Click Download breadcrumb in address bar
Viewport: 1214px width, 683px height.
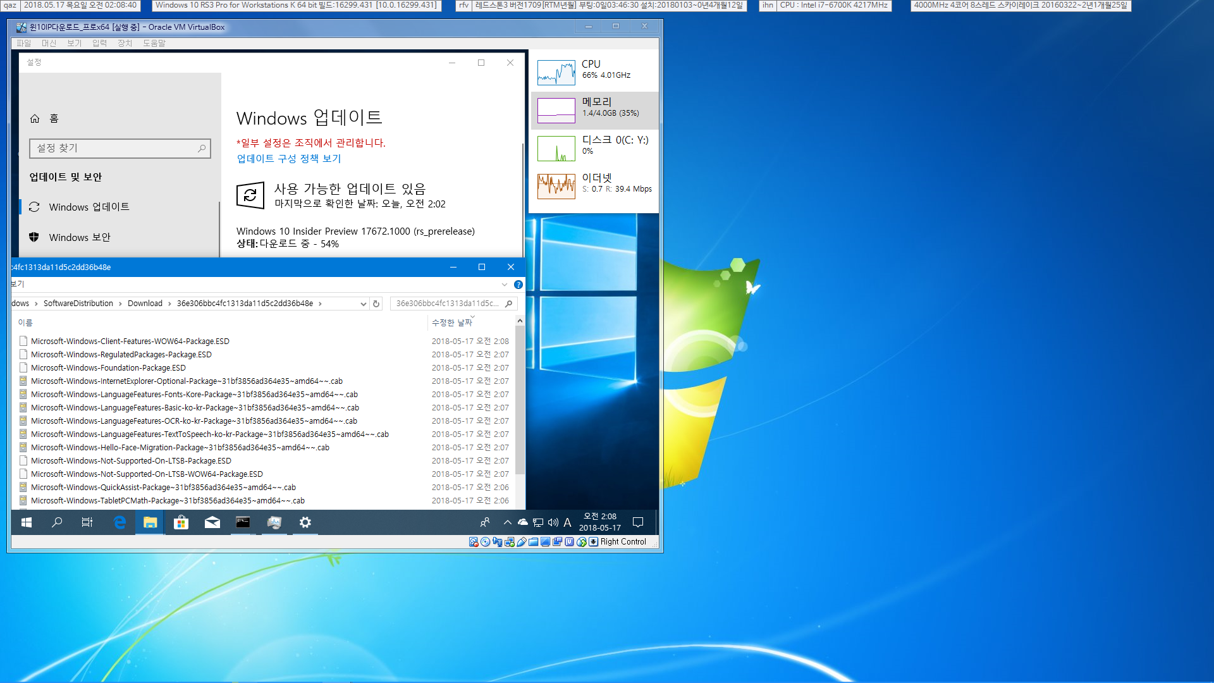click(145, 304)
